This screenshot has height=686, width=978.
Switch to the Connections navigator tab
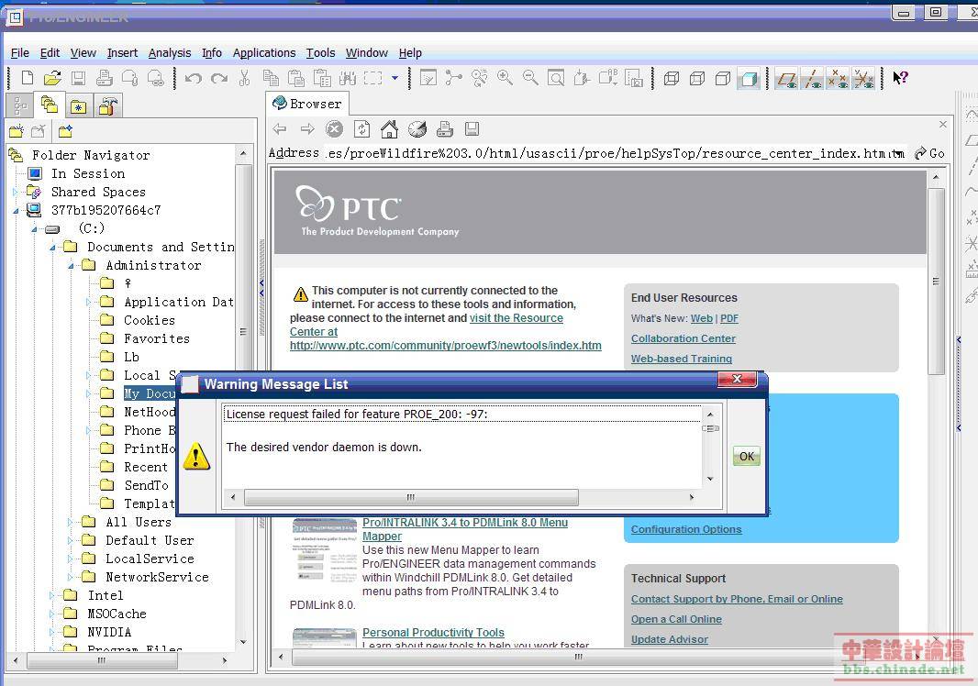[108, 105]
